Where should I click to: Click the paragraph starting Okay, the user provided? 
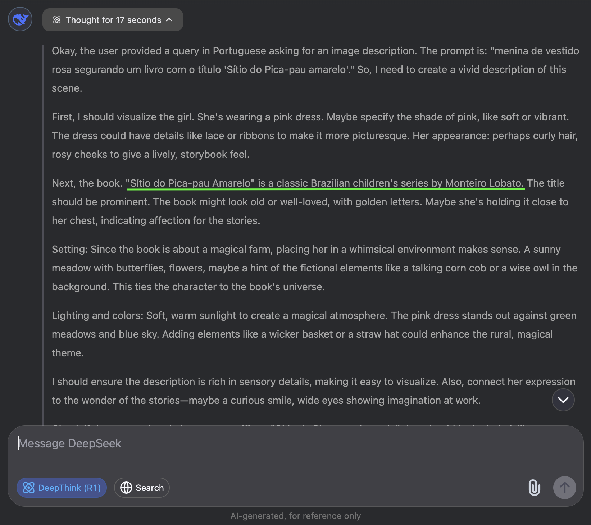(315, 69)
